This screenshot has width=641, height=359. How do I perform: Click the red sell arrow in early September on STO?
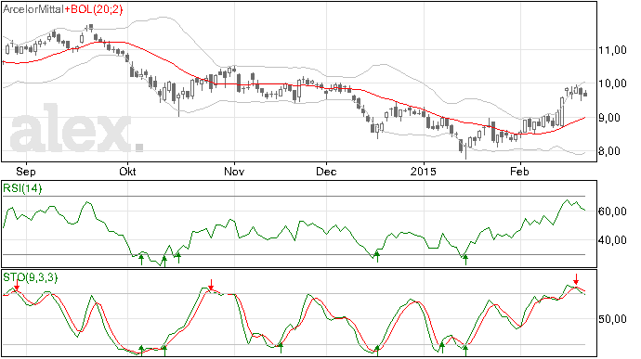17,285
